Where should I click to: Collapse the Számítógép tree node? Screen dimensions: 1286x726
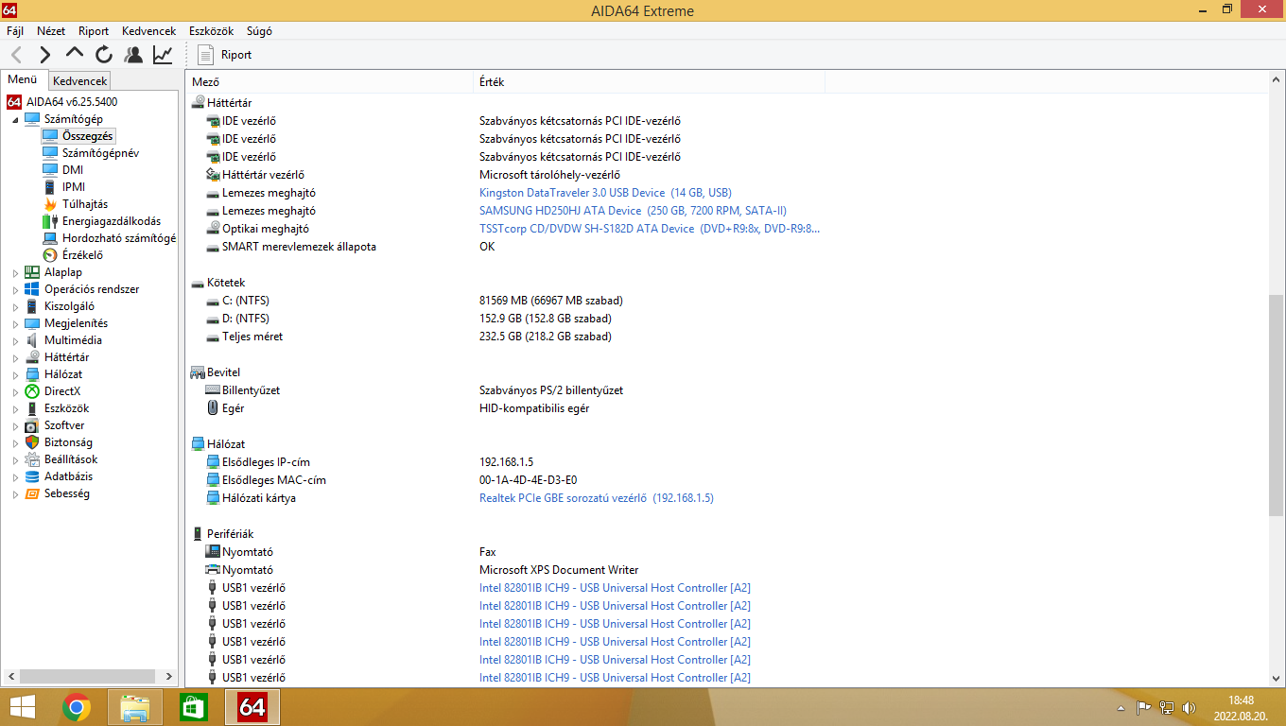coord(15,119)
